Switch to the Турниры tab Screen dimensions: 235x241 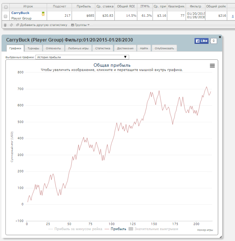click(33, 49)
